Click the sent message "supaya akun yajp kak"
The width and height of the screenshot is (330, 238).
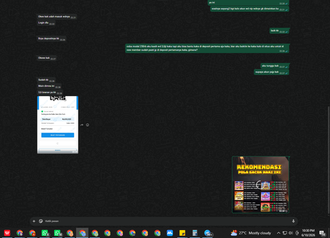pyautogui.click(x=271, y=72)
